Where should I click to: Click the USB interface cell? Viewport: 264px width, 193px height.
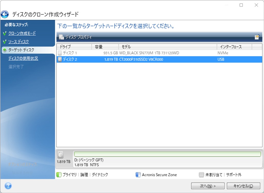(x=221, y=59)
